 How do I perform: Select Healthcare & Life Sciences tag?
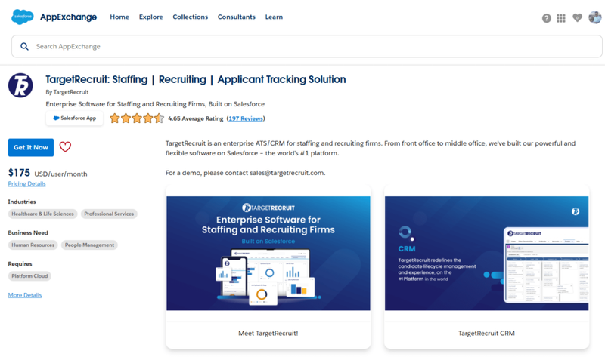click(42, 214)
